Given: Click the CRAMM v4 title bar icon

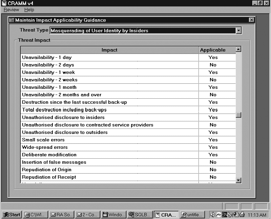Looking at the screenshot, I should coord(3,3).
